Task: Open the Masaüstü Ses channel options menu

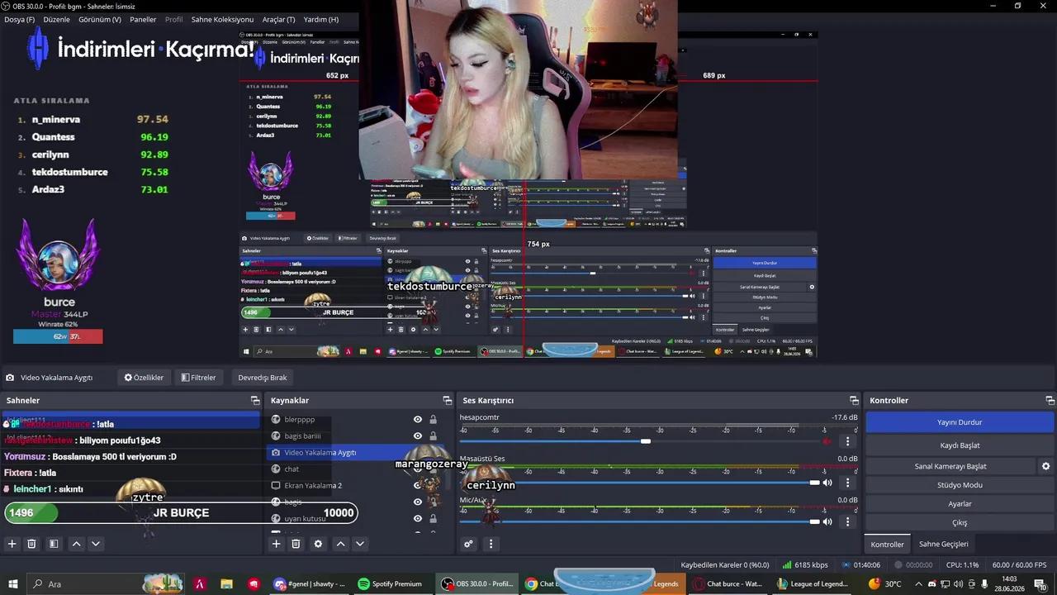Action: (847, 483)
